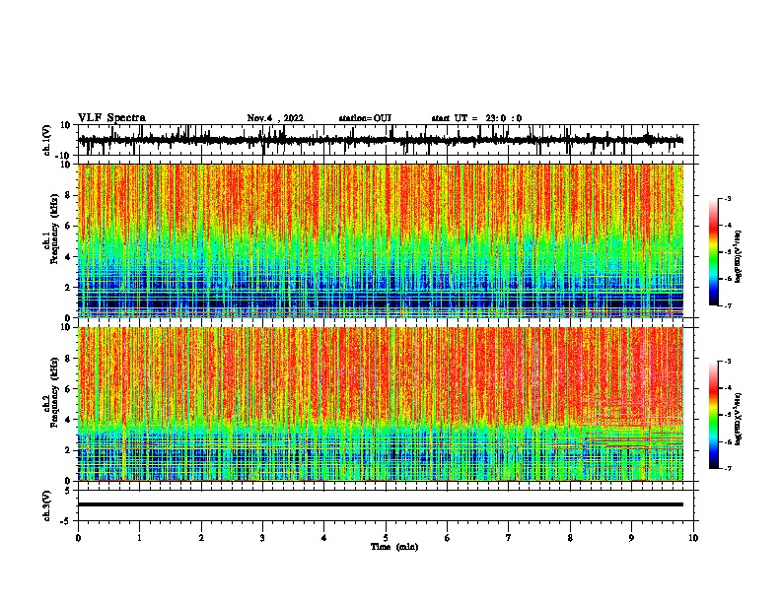Click the time axis tick label '8'
The image size is (781, 603).
570,538
